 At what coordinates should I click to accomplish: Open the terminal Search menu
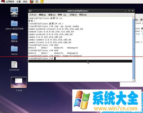(x=62, y=15)
